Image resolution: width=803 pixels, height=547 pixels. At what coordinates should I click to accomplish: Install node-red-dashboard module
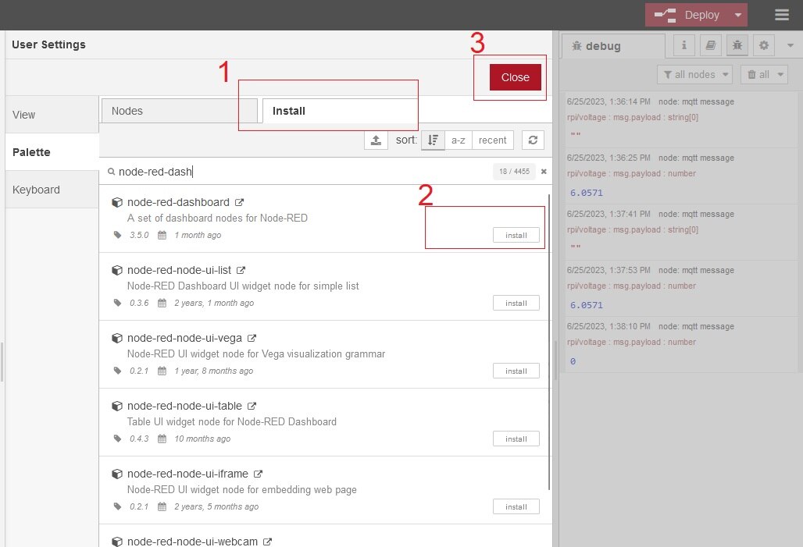[x=516, y=235]
